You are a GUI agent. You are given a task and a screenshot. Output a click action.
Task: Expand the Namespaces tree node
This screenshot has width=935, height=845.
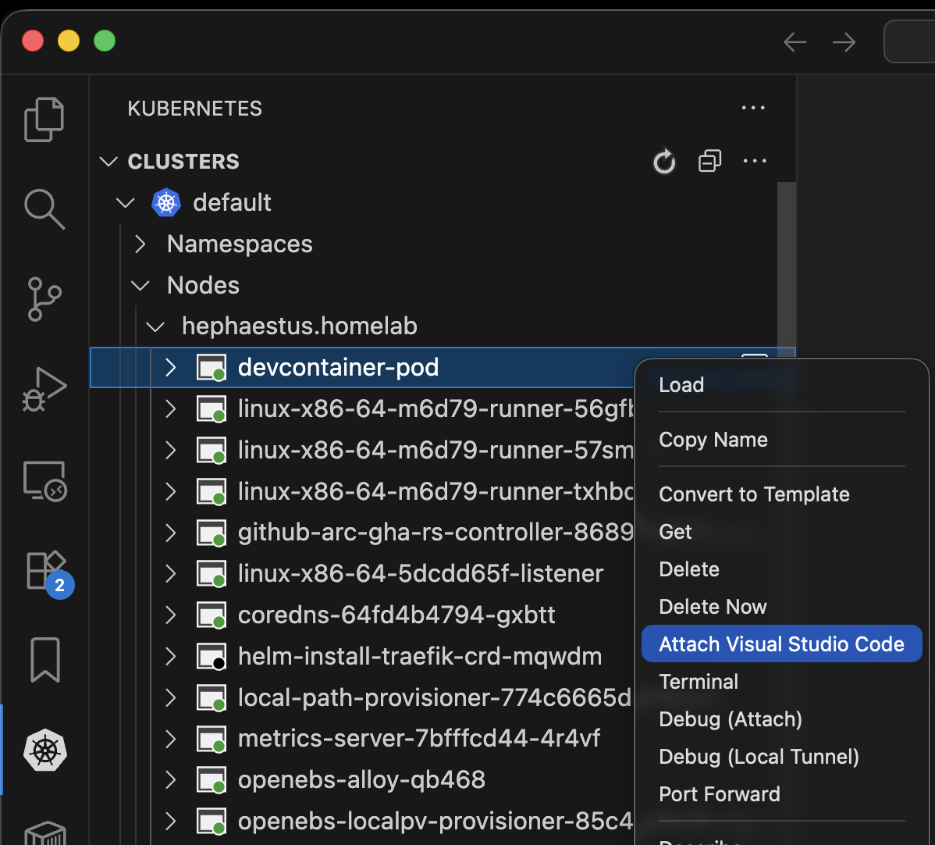pos(140,244)
